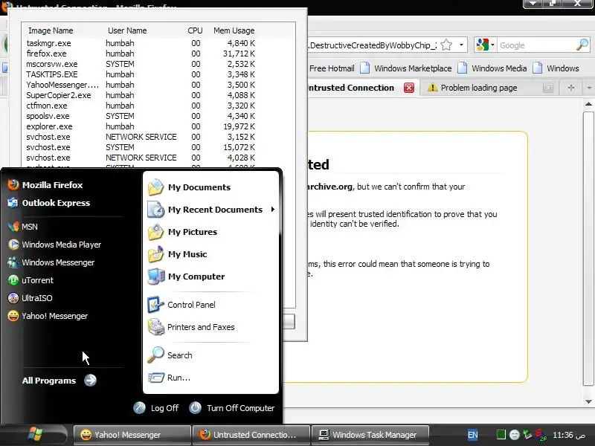Click Log Off button

156,408
